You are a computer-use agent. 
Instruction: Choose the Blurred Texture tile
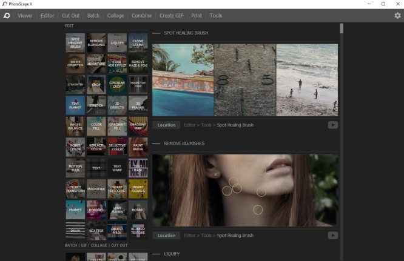point(138,231)
